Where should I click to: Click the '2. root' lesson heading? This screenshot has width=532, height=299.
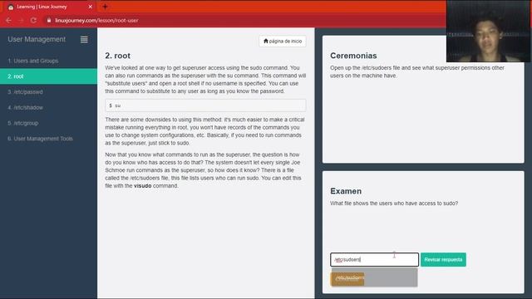[x=118, y=56]
